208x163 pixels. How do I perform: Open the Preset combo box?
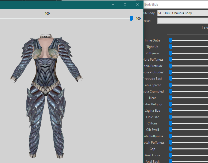(183, 21)
